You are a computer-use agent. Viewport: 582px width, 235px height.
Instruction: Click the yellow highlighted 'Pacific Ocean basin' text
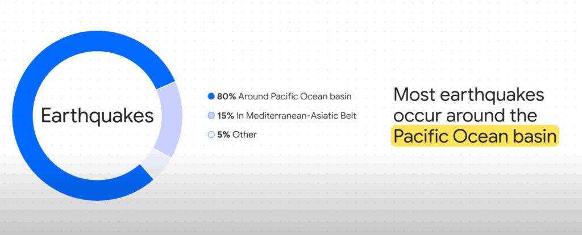475,136
